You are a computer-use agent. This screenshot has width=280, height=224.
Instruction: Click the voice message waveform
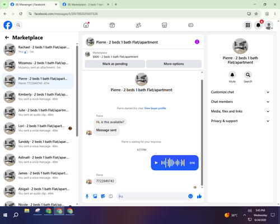coord(173,163)
